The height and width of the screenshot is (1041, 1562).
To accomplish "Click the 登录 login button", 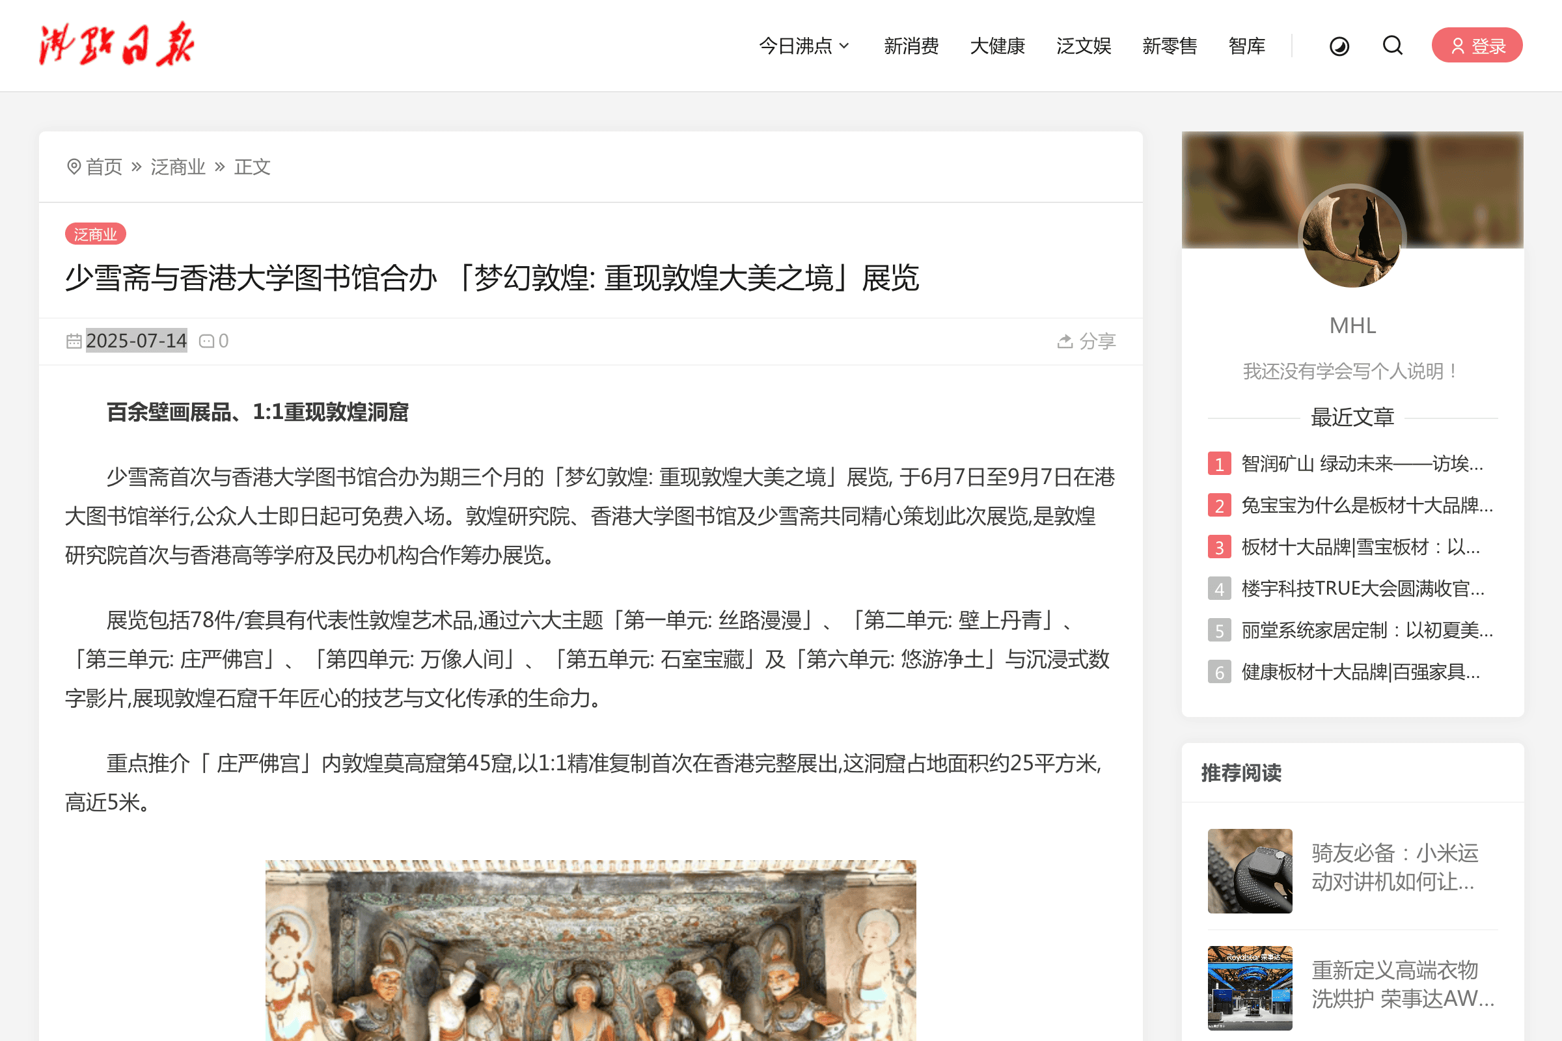I will [1476, 45].
